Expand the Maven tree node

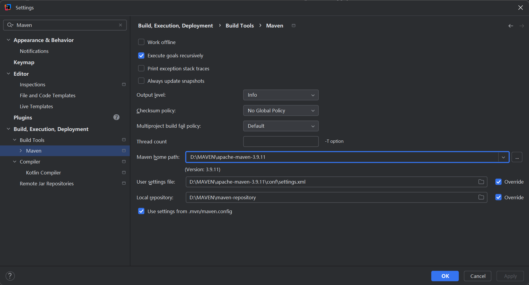[x=21, y=151]
